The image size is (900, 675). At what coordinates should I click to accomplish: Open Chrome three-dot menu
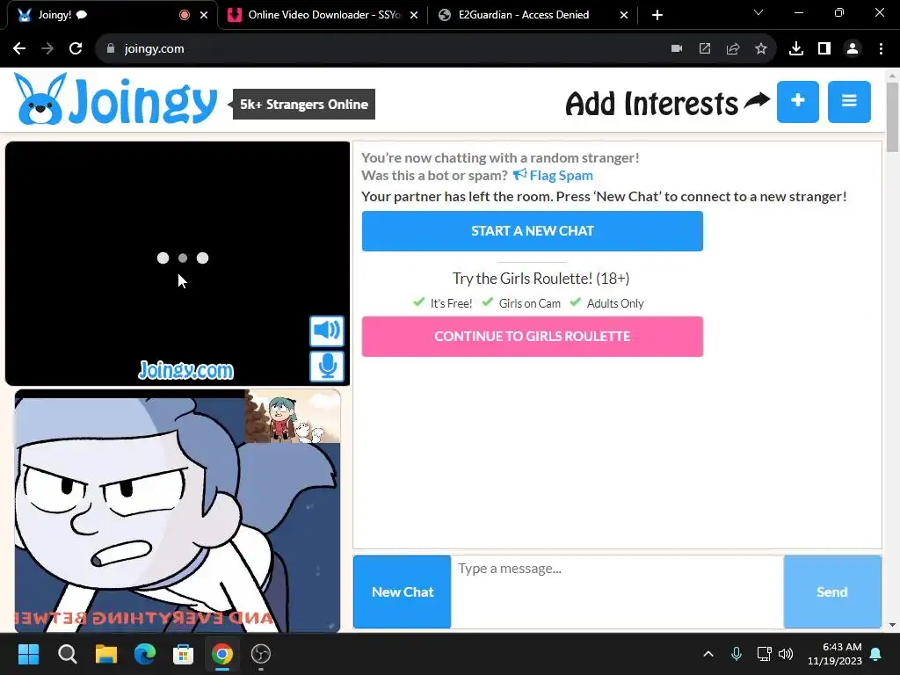[x=881, y=49]
